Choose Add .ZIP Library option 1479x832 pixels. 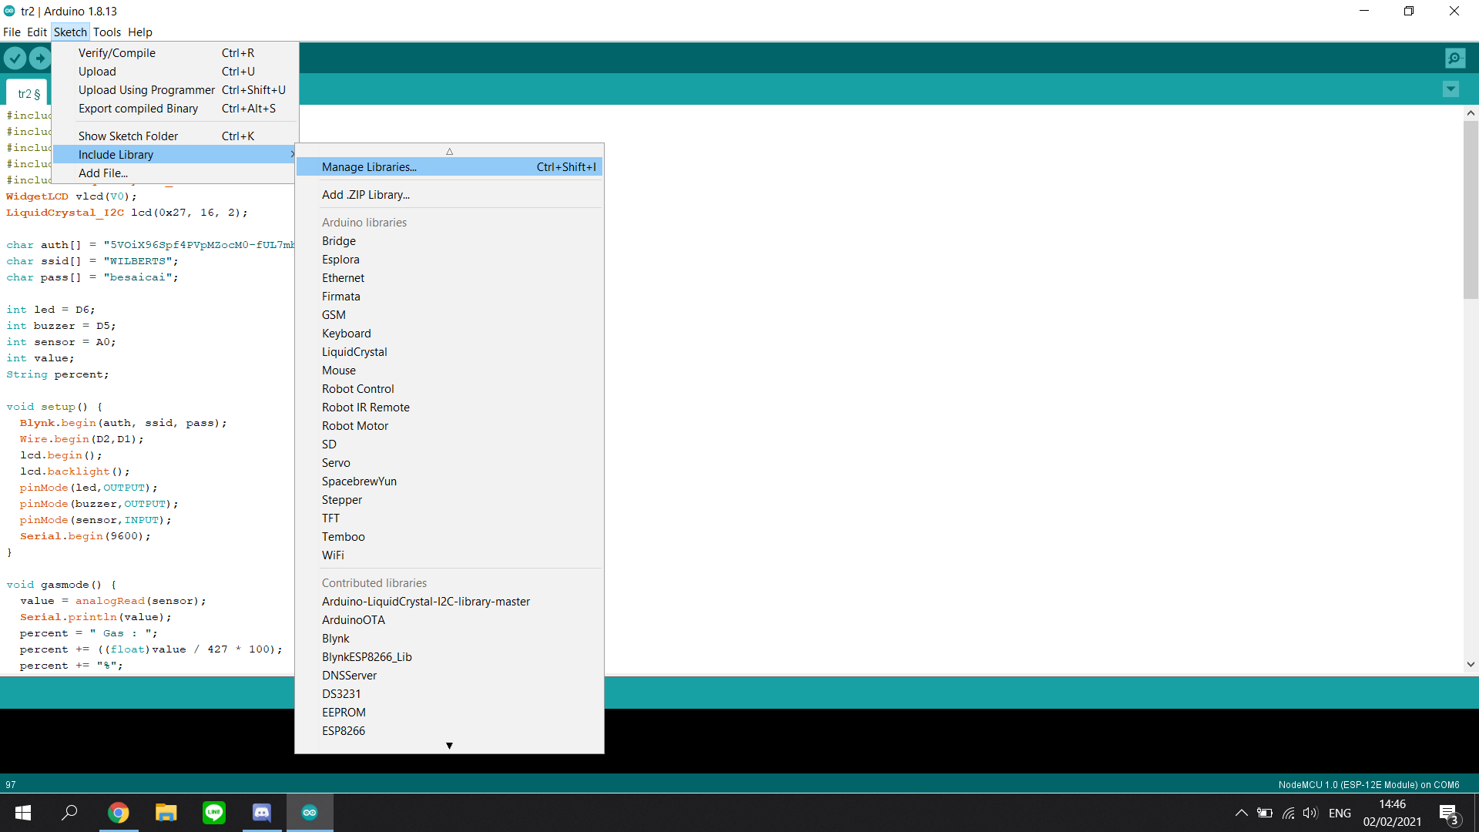coord(366,195)
